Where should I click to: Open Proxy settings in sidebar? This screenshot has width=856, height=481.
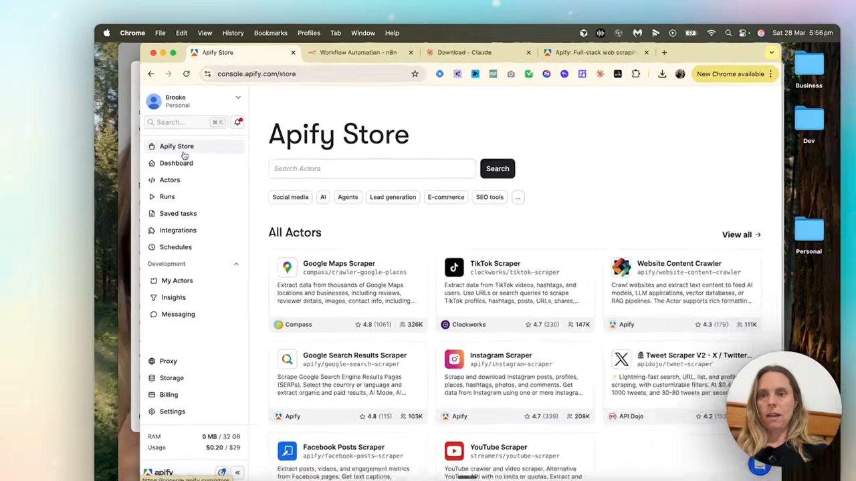[x=168, y=361]
